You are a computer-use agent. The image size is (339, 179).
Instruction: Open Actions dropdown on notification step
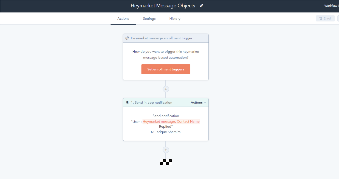tap(198, 102)
